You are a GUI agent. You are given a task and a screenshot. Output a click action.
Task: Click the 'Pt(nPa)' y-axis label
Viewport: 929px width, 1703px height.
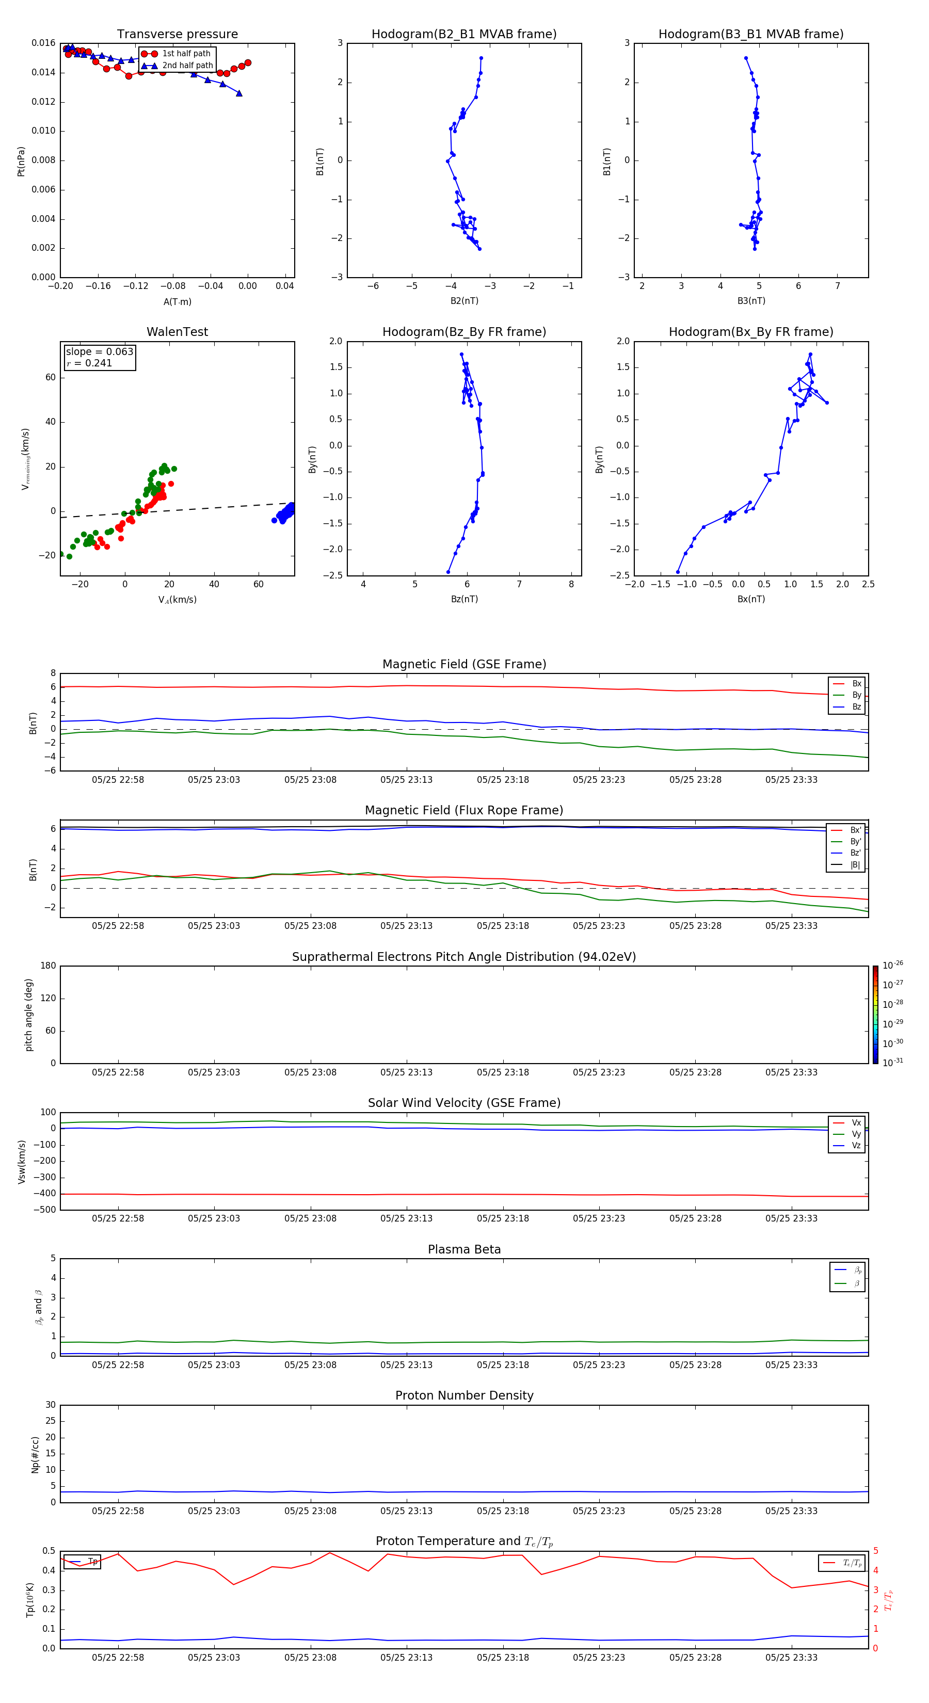click(21, 162)
